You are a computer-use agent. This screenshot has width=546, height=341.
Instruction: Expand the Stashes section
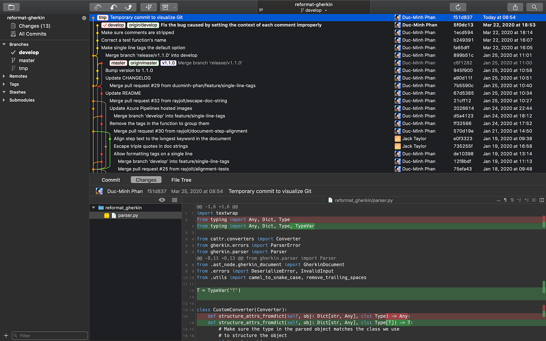pos(4,92)
